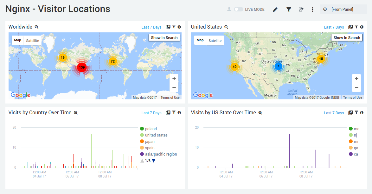This screenshot has width=372, height=194.
Task: Open Last 7 Days on Visits by Country panel
Action: click(151, 113)
